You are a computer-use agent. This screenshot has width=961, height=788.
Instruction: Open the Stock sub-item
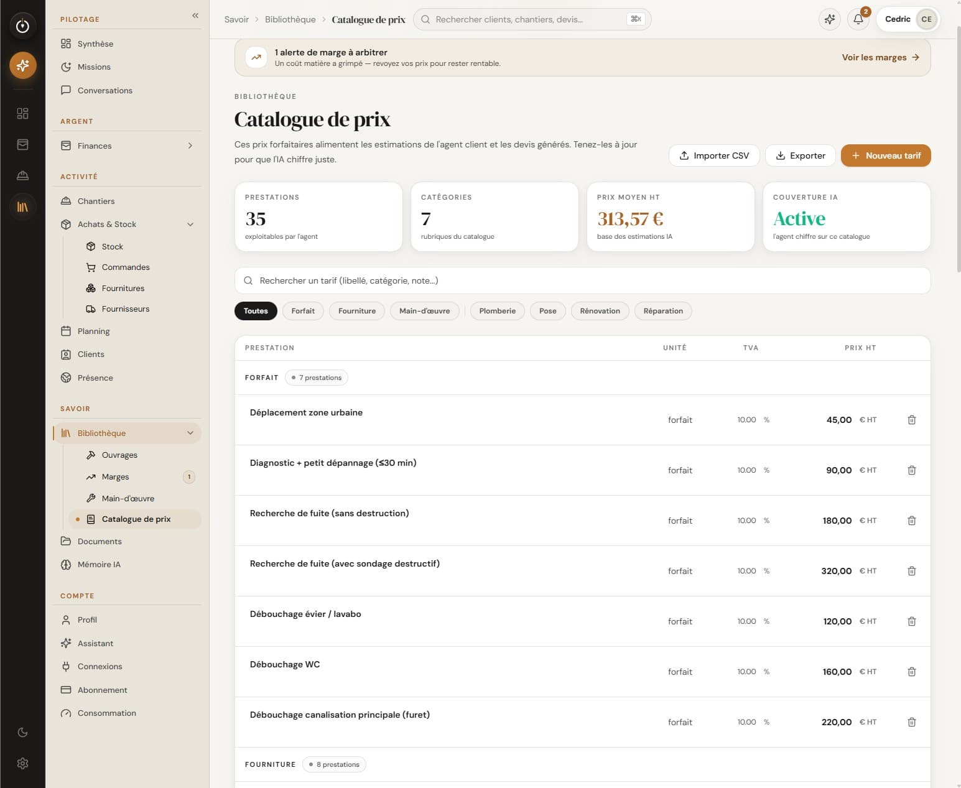(135, 246)
